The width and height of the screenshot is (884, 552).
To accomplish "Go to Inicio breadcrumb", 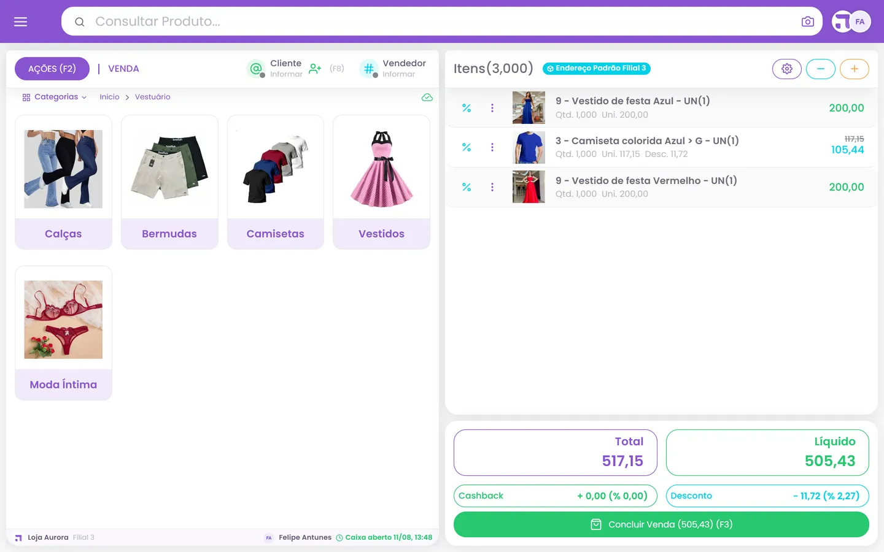I will click(109, 97).
